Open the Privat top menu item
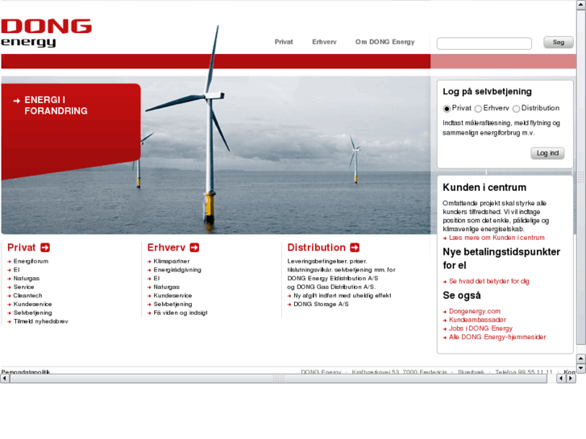The width and height of the screenshot is (586, 439). 284,42
